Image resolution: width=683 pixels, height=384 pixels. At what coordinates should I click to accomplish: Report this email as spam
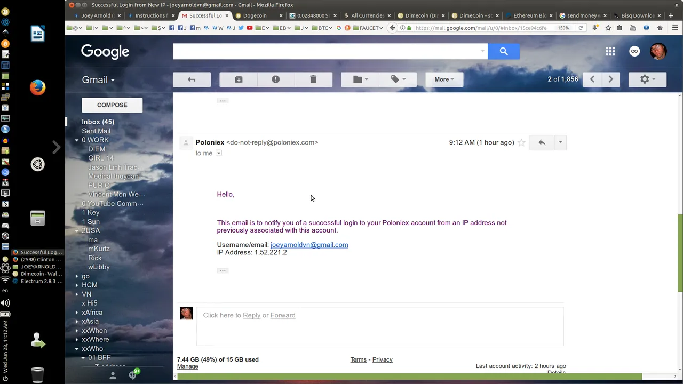(276, 79)
